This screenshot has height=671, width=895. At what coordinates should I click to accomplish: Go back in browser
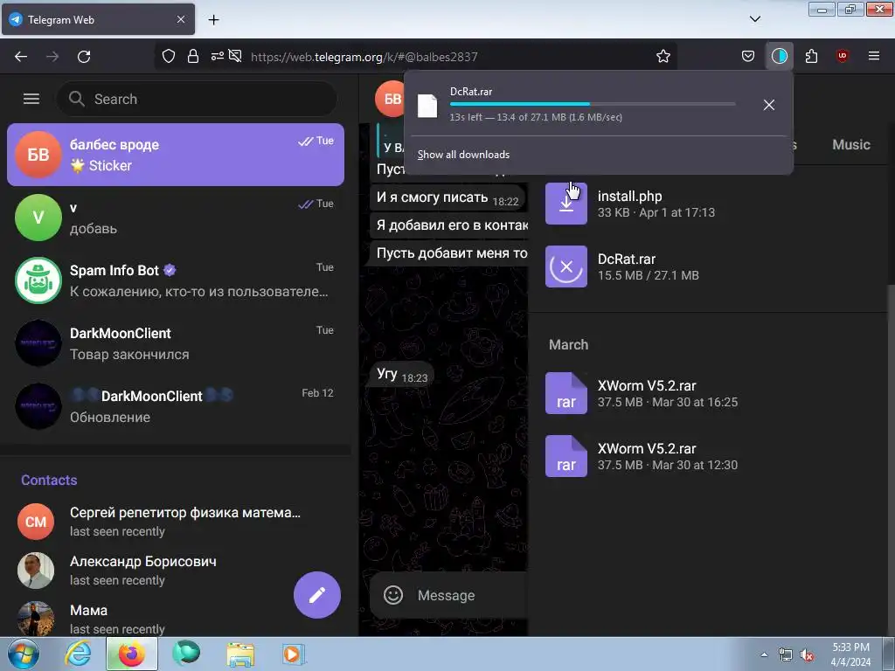tap(21, 57)
